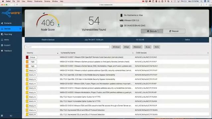212x119 pixels.
Task: Toggle the Exclude device button
Action: point(152,31)
